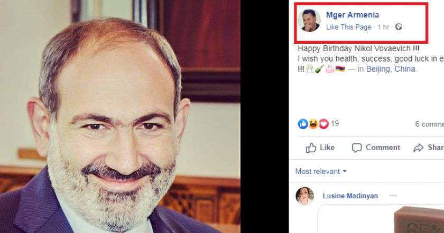
Task: Click the Like This Page link
Action: (x=349, y=27)
